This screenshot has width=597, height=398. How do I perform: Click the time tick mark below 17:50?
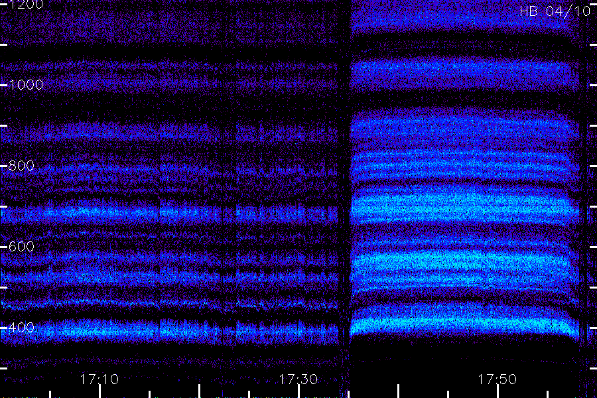point(497,391)
